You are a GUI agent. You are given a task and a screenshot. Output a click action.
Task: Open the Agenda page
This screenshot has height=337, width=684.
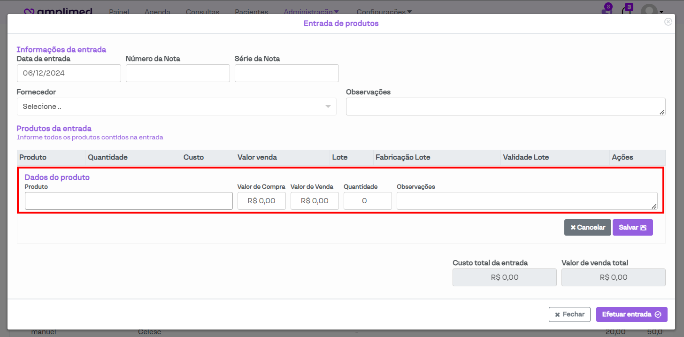157,12
